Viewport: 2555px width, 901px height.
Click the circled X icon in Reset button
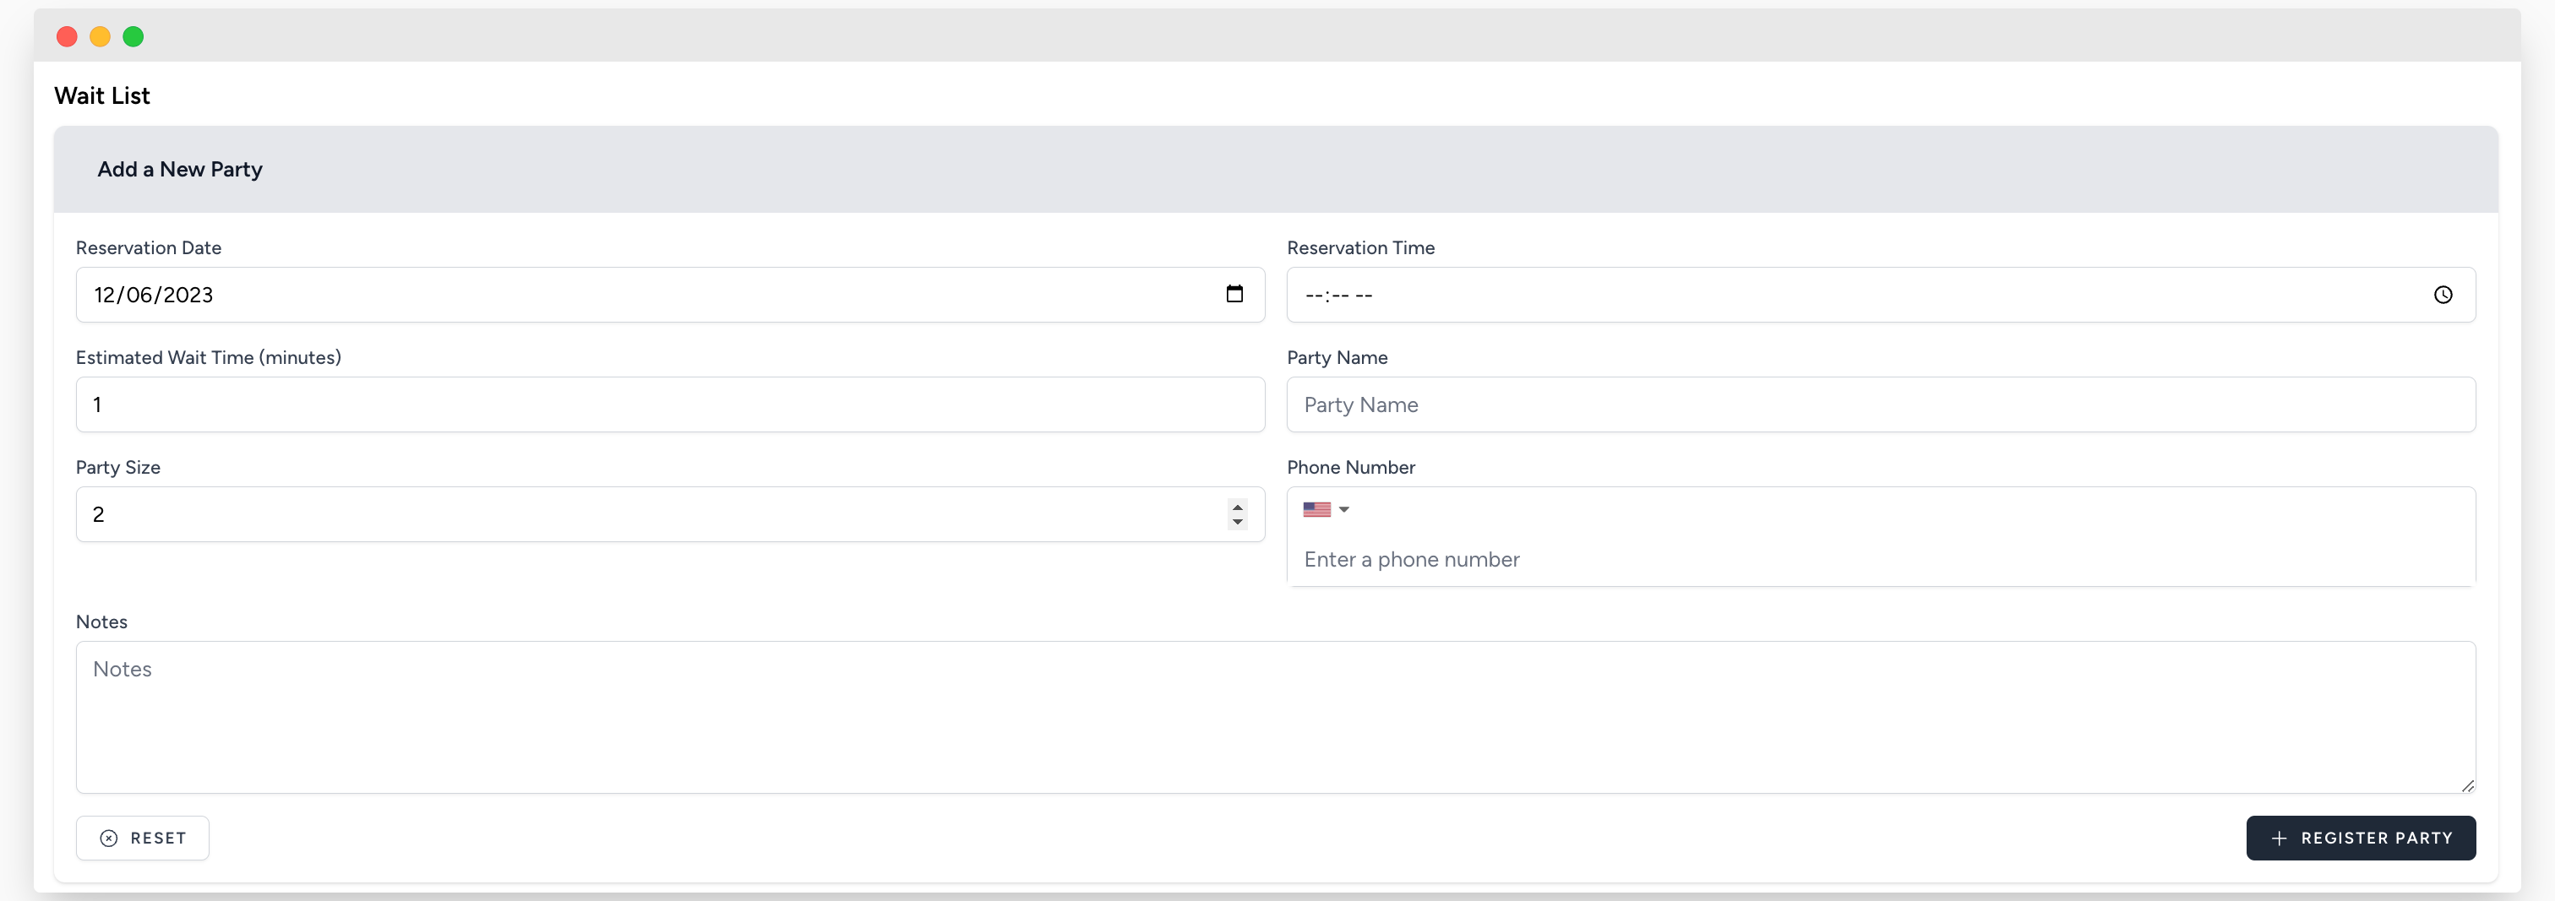pyautogui.click(x=108, y=838)
